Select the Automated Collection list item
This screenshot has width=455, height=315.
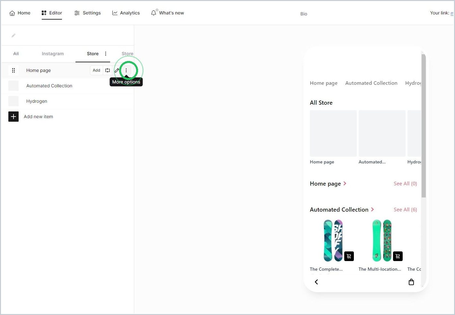pos(67,86)
